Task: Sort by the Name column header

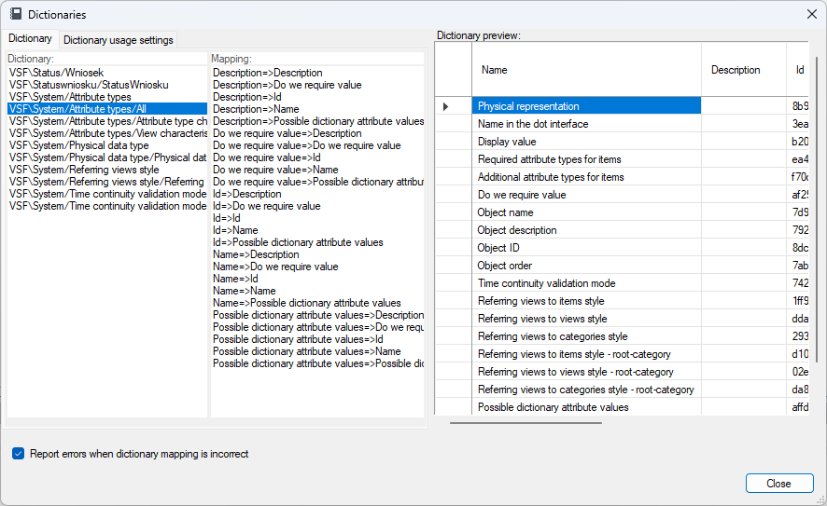Action: 586,70
